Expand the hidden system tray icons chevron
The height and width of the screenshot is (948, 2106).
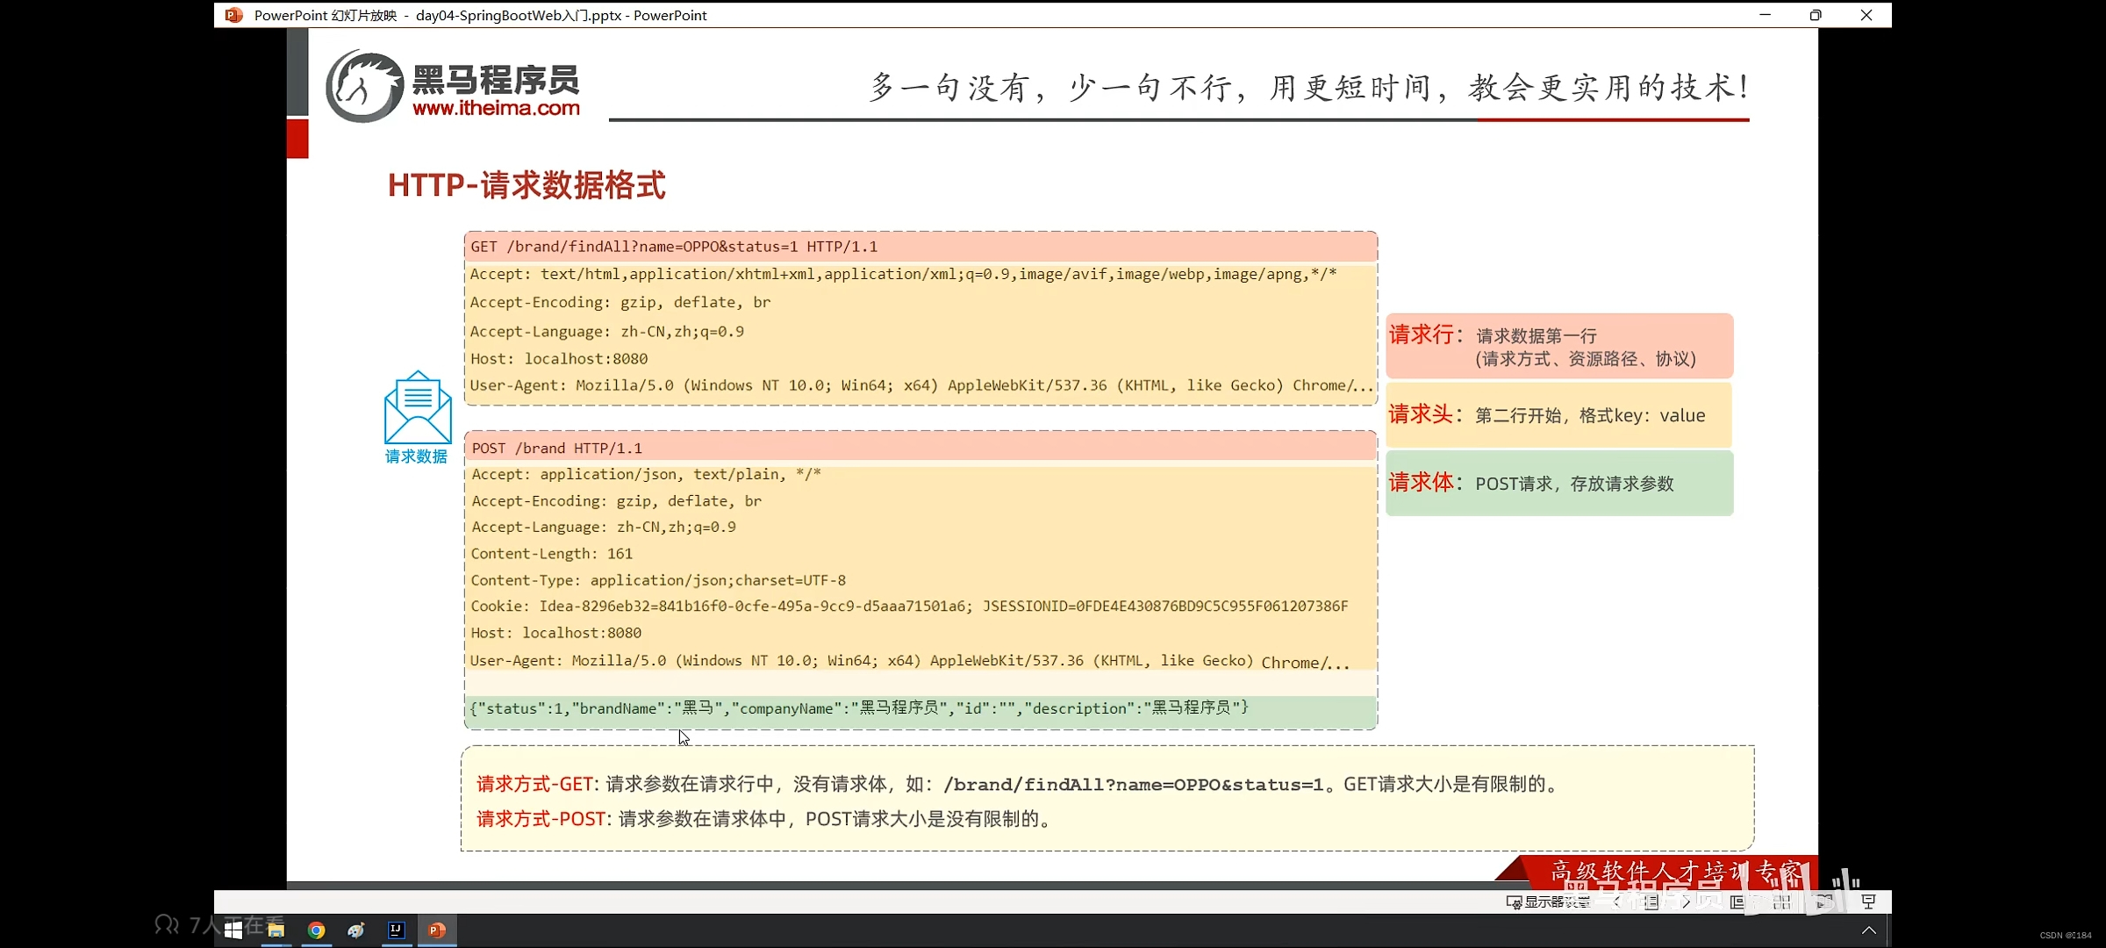1868,930
